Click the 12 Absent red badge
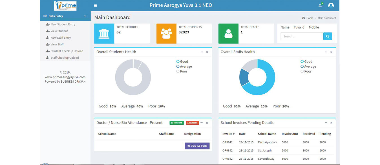This screenshot has width=380, height=165. tap(192, 123)
